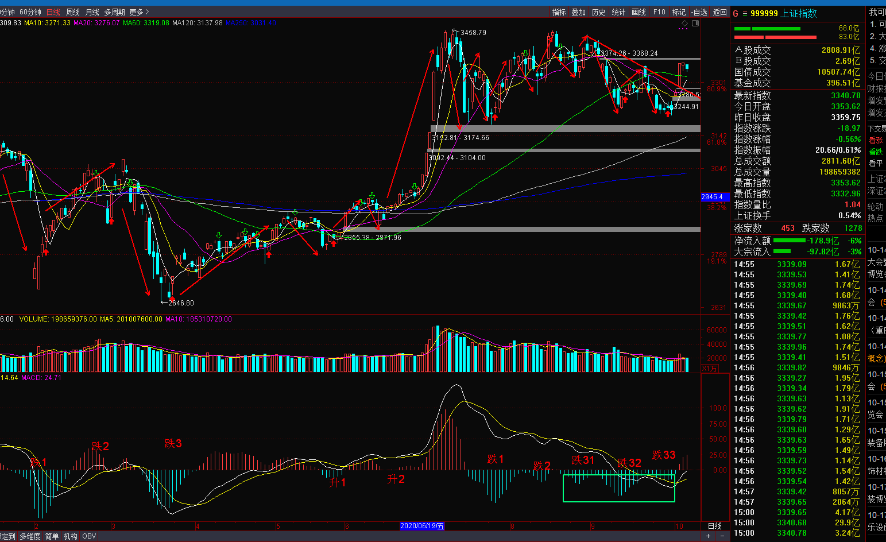This screenshot has height=542, width=886.
Task: Click the red 83.0亿 flow bar
Action: (x=775, y=37)
